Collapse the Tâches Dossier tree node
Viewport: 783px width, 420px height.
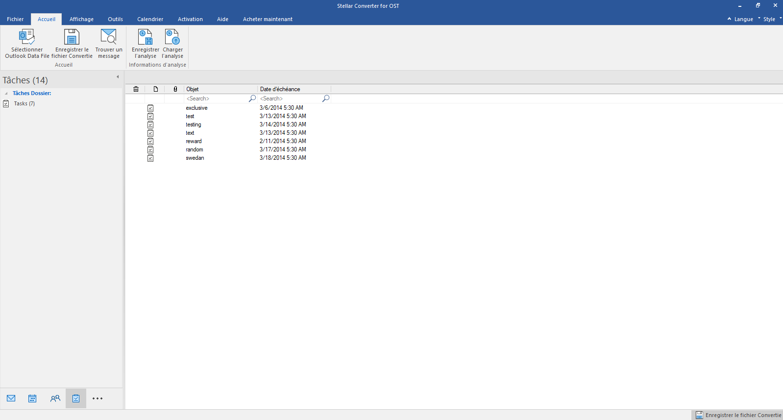[x=6, y=94]
